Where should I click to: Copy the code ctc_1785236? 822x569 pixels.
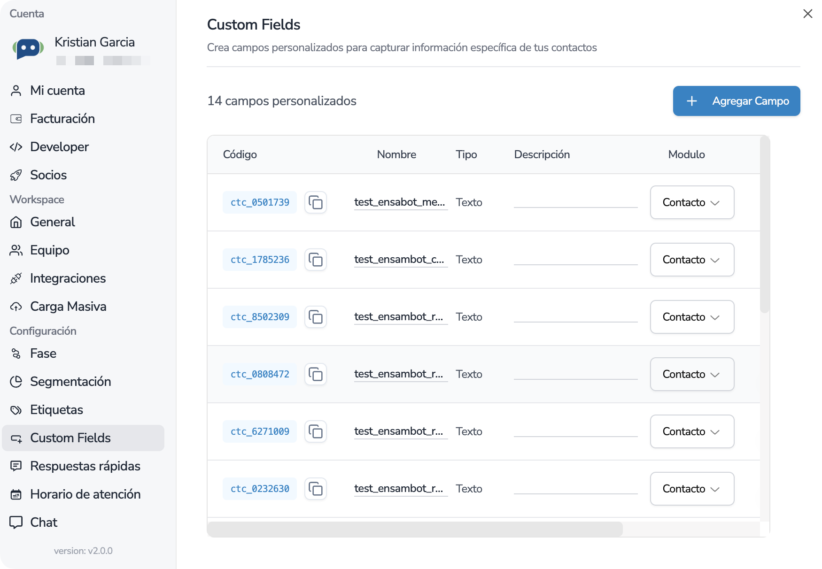pyautogui.click(x=316, y=260)
